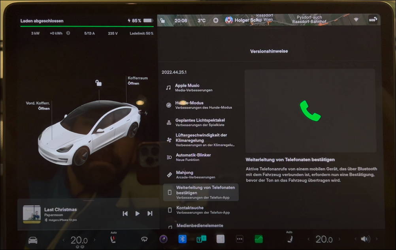Image resolution: width=396 pixels, height=250 pixels.
Task: Open driver seat heater control
Action: pos(113,239)
